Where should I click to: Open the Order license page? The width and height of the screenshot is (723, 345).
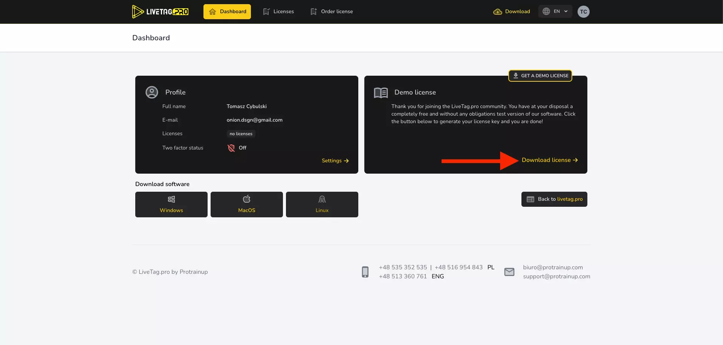click(x=332, y=12)
